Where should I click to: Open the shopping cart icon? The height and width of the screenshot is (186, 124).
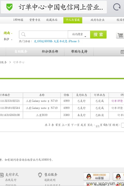pos(120,35)
